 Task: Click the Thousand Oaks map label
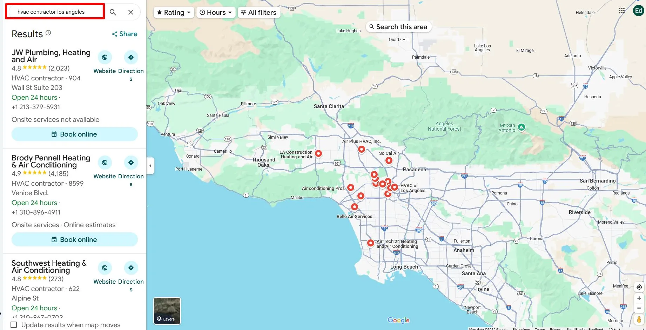coord(263,162)
